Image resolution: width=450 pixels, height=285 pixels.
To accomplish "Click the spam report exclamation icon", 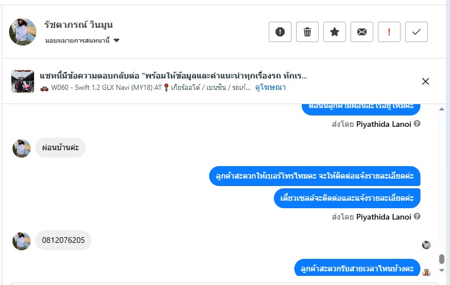I will coord(280,32).
